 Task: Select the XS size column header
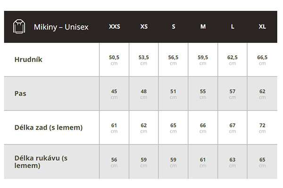[144, 27]
